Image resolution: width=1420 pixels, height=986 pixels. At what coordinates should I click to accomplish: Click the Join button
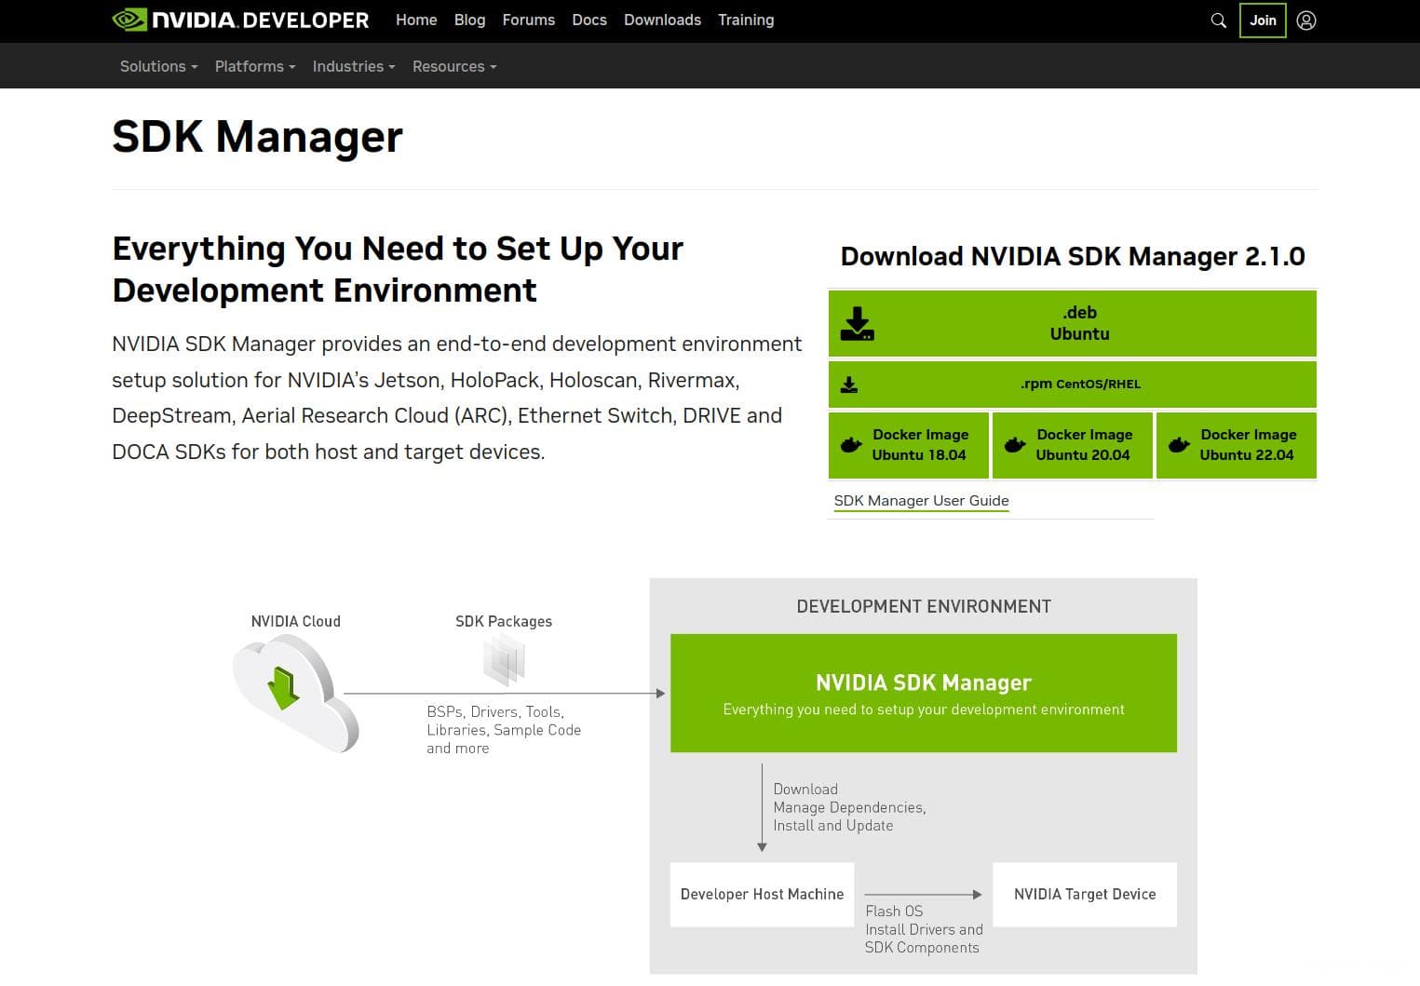coord(1263,20)
